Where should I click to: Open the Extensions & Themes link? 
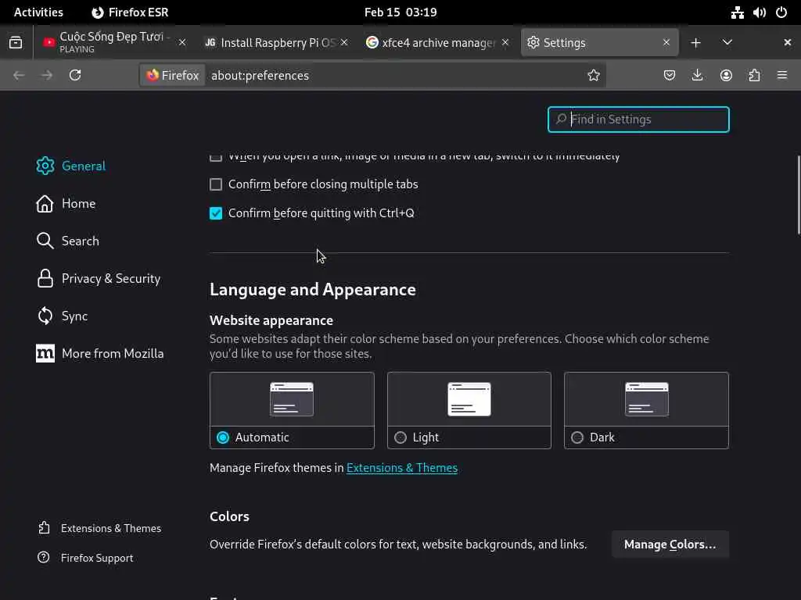(x=401, y=468)
